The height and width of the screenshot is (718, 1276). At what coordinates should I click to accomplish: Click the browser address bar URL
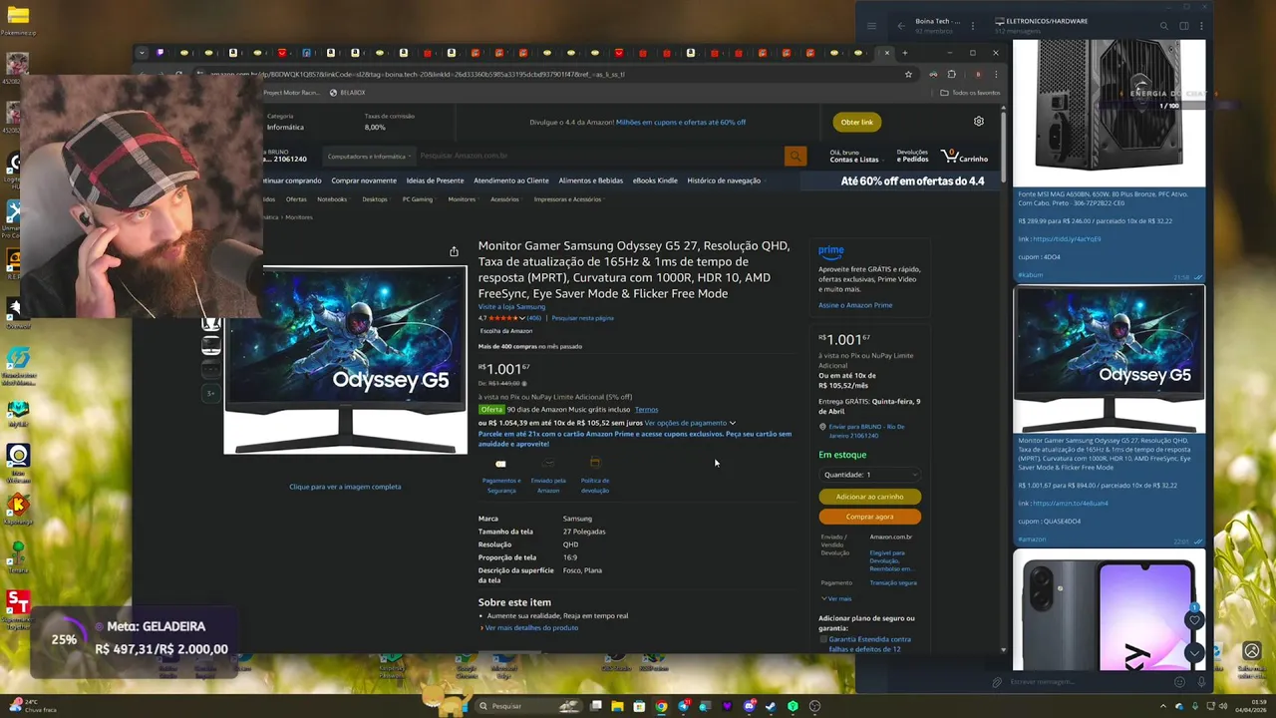(418, 74)
